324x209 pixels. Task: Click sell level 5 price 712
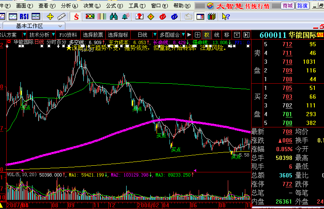pos(287,44)
